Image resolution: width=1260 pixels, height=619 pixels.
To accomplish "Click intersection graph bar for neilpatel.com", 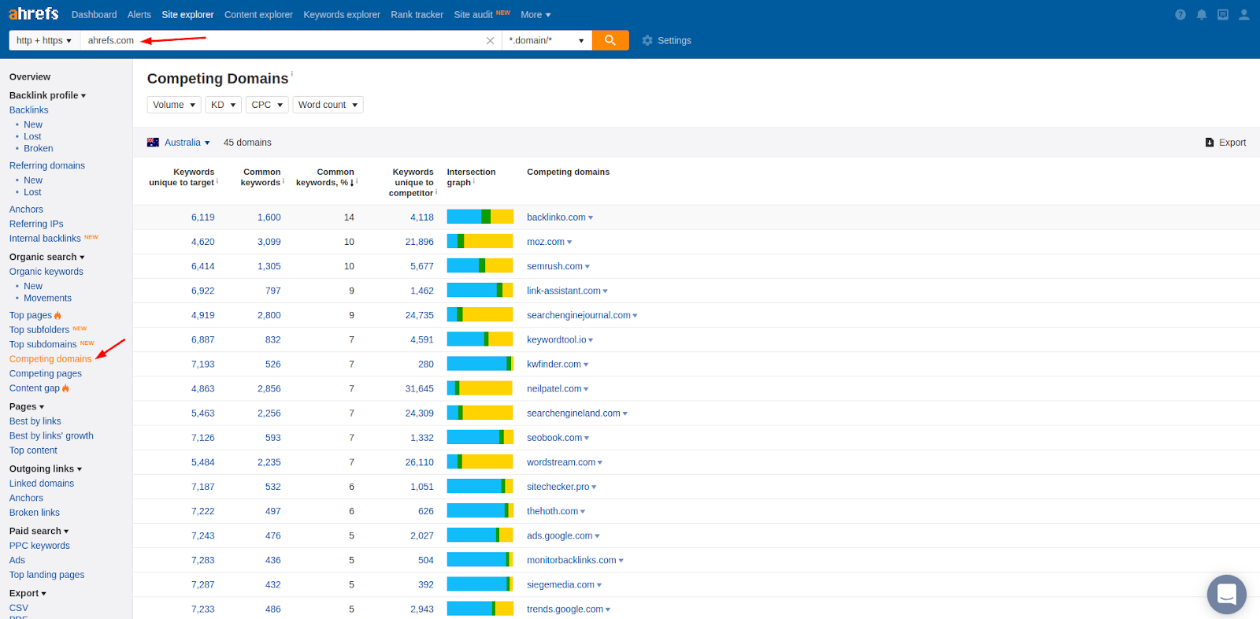I will [x=480, y=388].
